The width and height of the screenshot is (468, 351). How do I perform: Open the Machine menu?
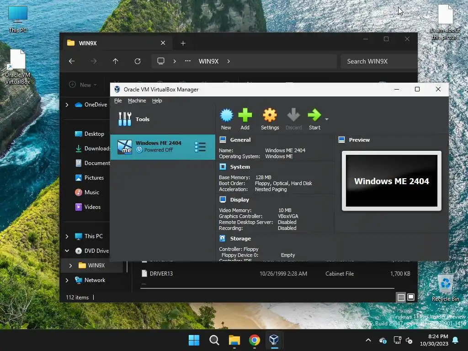coord(137,101)
